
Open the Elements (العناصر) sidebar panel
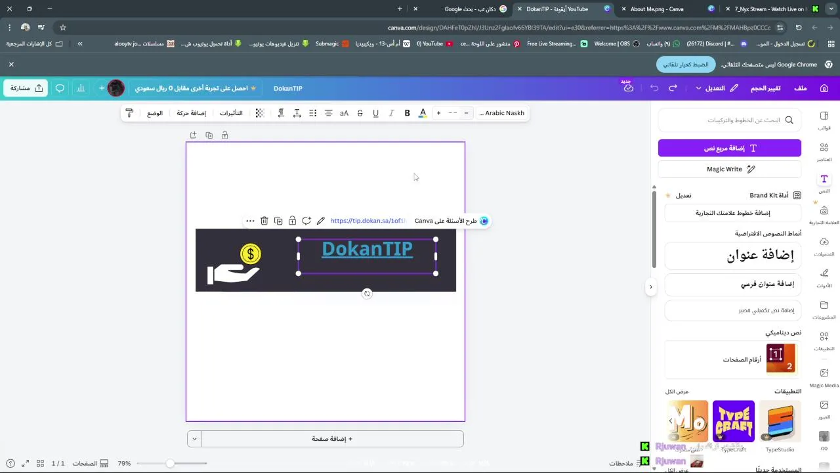[x=824, y=152]
